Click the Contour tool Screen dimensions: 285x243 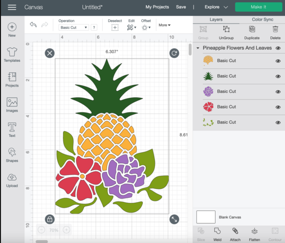[x=275, y=231]
